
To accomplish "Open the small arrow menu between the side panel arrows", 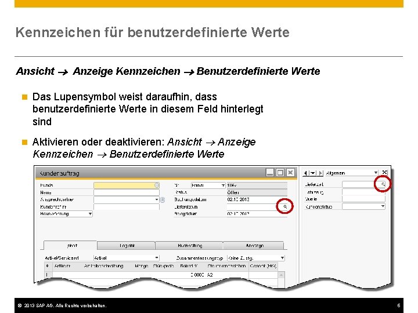I will 313,173.
